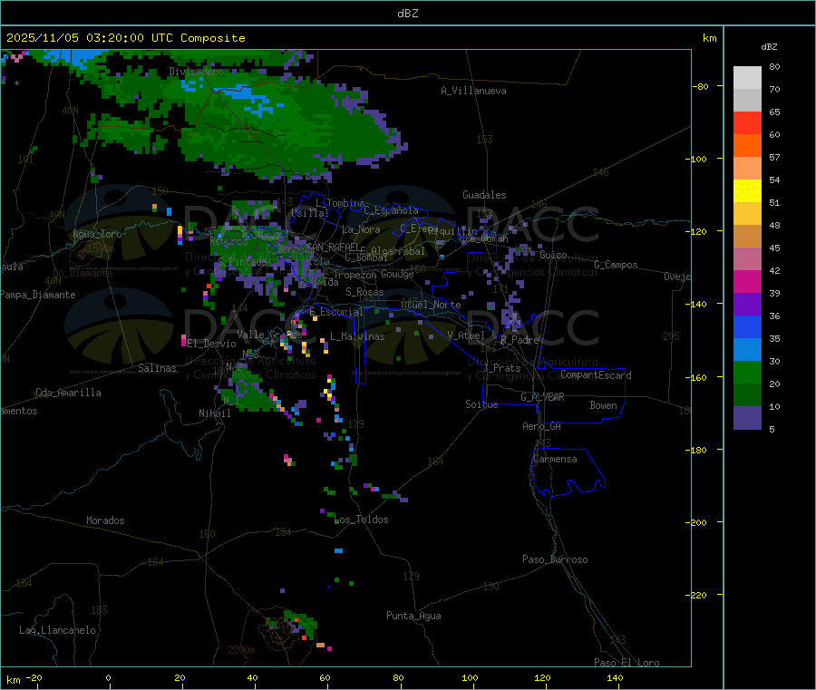816x690 pixels.
Task: Select the 'CompartEscard' place label
Action: tap(596, 374)
